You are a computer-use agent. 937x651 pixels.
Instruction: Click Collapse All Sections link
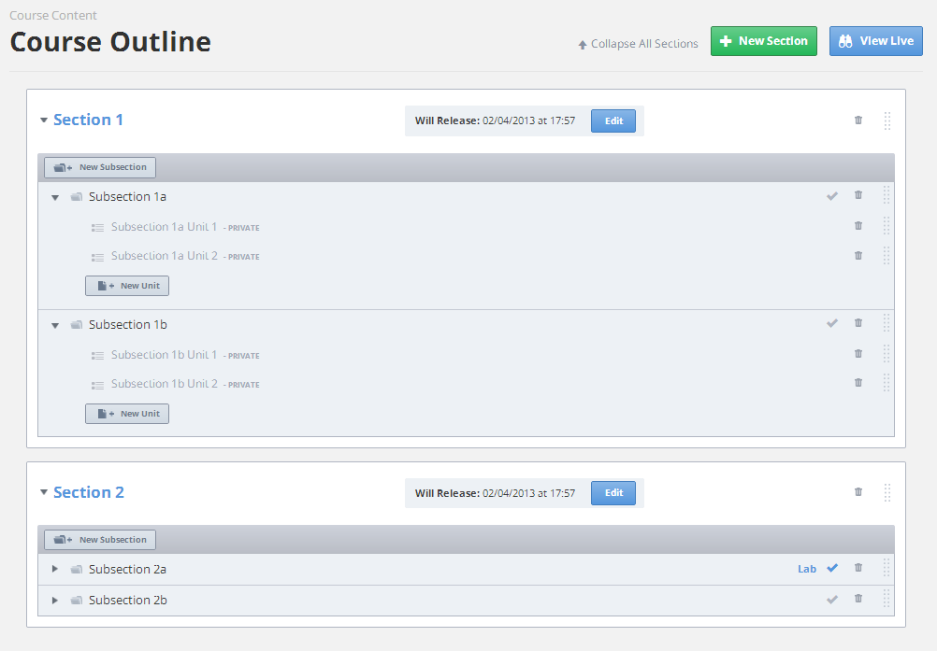638,44
